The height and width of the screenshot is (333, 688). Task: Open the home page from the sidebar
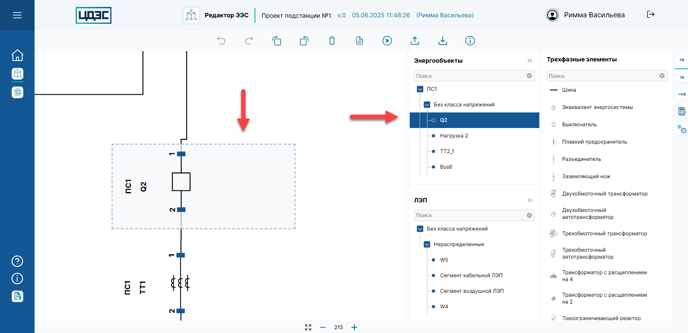click(17, 55)
